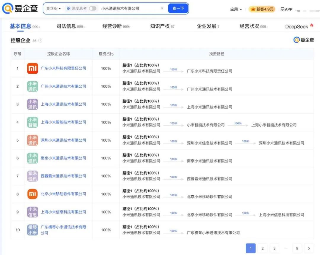Click the 投资路径 column header
Viewport: 320px width, 255px height.
point(217,54)
